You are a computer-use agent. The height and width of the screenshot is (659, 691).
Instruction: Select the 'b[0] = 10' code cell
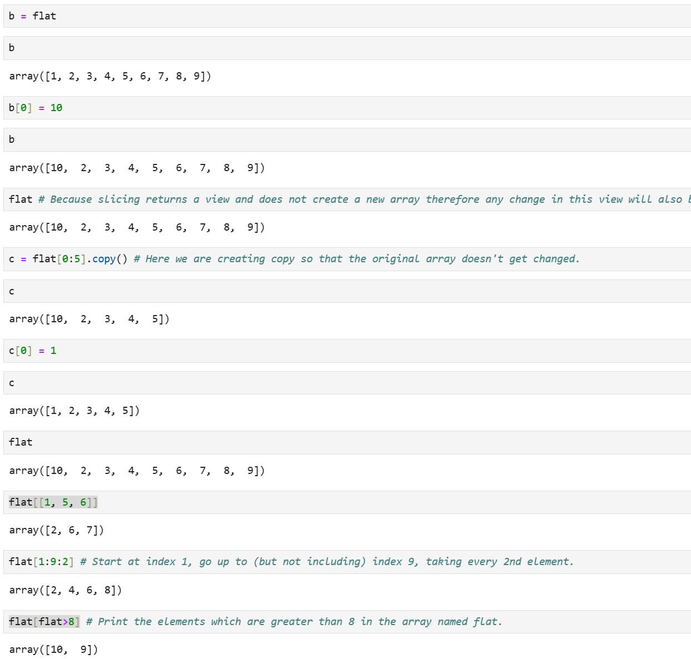(x=334, y=108)
